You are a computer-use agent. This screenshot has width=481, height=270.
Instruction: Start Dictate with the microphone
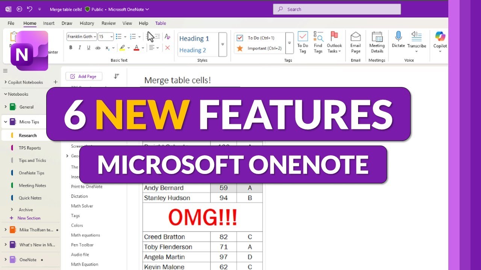[398, 39]
